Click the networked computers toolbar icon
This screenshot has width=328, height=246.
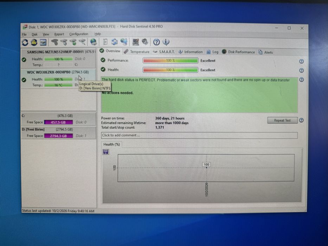[124, 42]
